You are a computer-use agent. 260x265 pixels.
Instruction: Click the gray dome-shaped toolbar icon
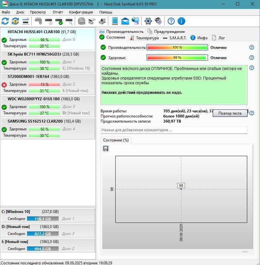click(x=81, y=21)
